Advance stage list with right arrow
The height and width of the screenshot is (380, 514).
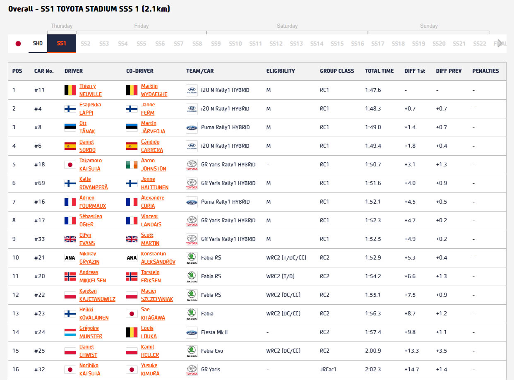tap(500, 43)
